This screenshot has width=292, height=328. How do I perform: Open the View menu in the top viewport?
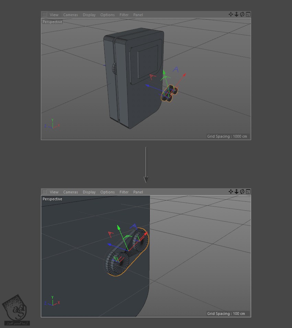click(x=54, y=15)
